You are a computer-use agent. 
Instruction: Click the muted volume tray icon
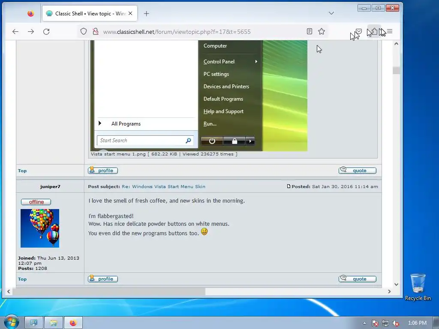[x=396, y=323]
